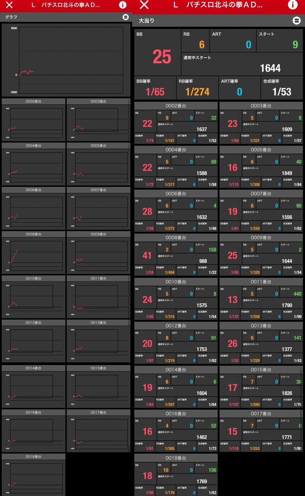Open 0007番台 graph thumbnail

[x=98, y=211]
